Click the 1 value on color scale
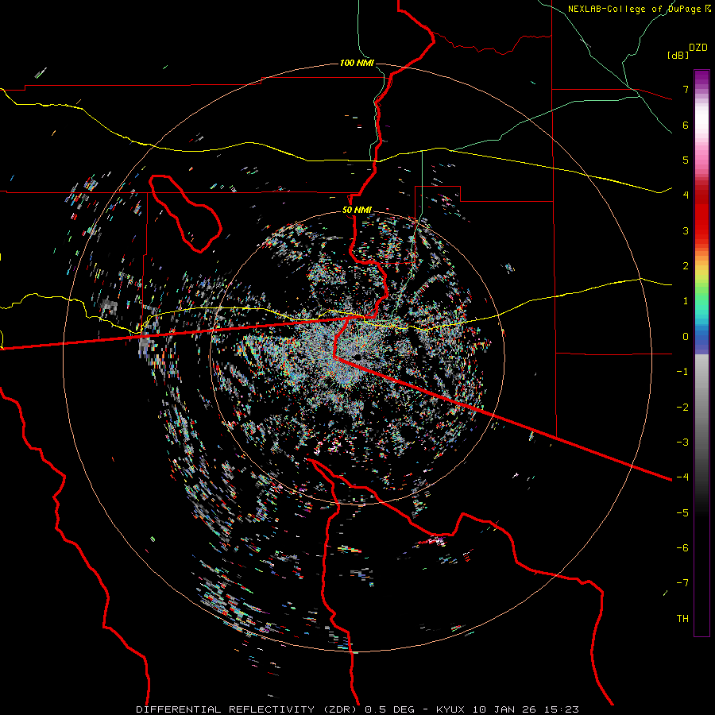 point(686,301)
